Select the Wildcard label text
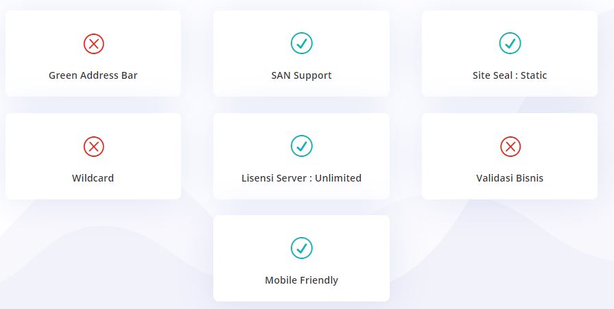 [93, 178]
